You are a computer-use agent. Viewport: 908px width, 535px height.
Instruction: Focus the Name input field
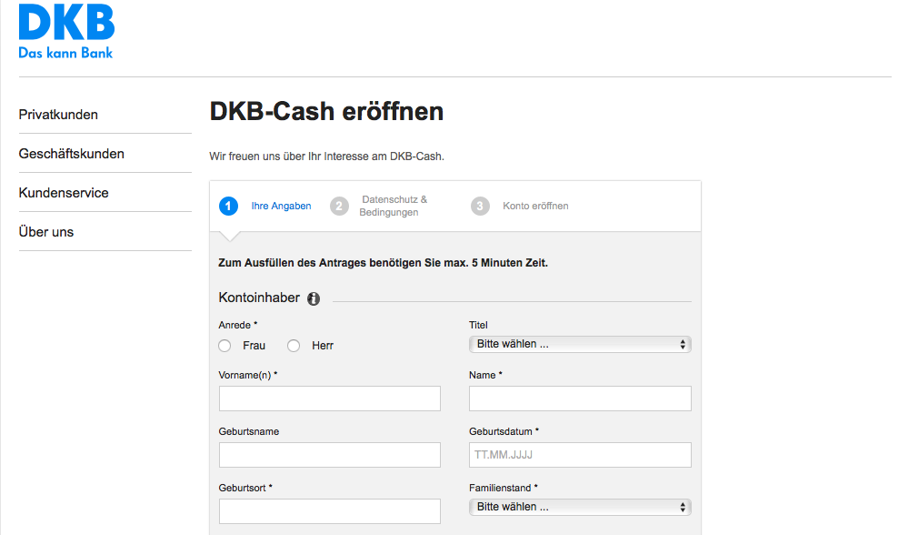[580, 399]
